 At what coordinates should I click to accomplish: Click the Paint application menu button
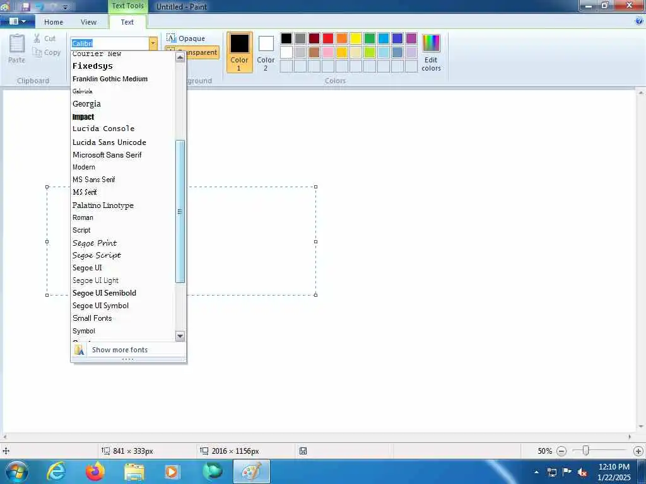coord(17,21)
